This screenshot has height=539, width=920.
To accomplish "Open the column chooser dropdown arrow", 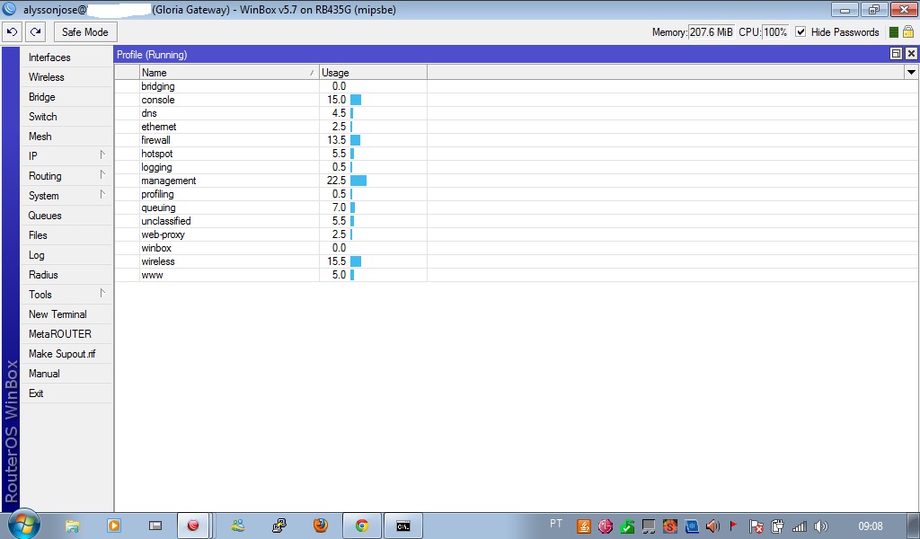I will tap(911, 73).
